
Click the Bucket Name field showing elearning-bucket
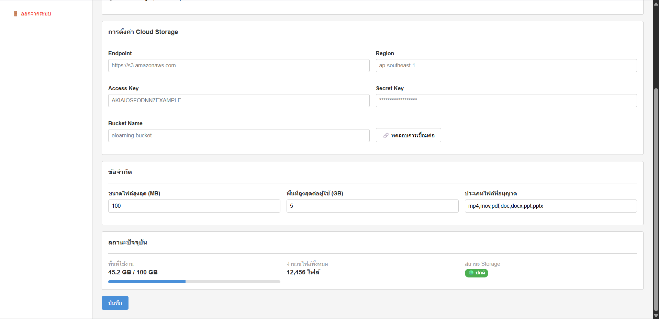pos(238,135)
